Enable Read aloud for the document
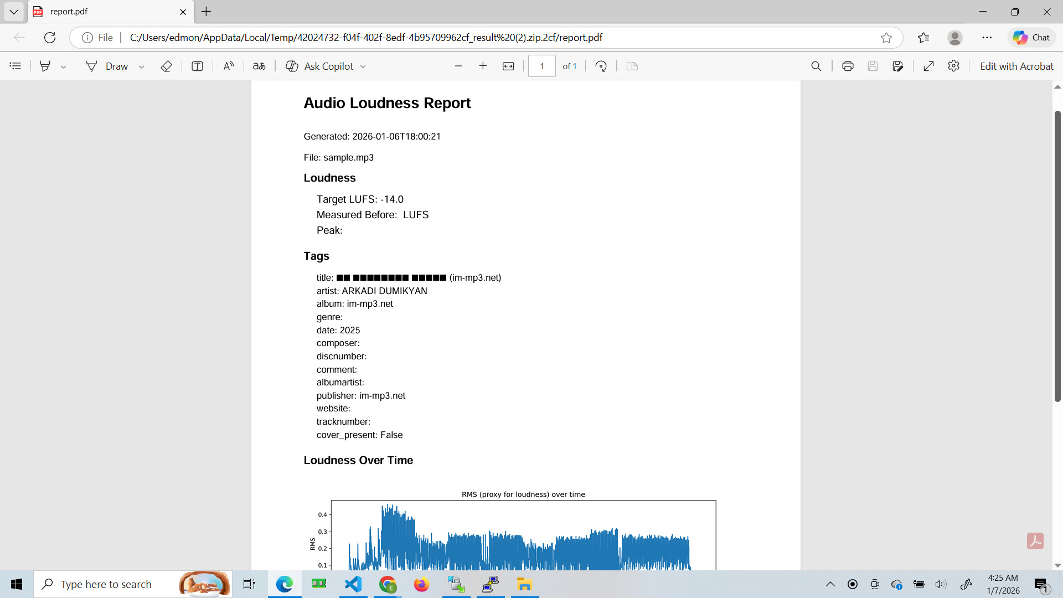Image resolution: width=1063 pixels, height=598 pixels. (228, 66)
